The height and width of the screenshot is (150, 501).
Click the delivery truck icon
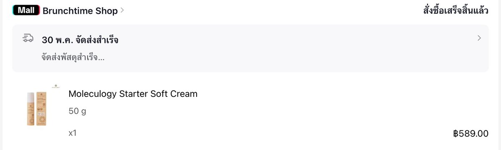tap(28, 39)
